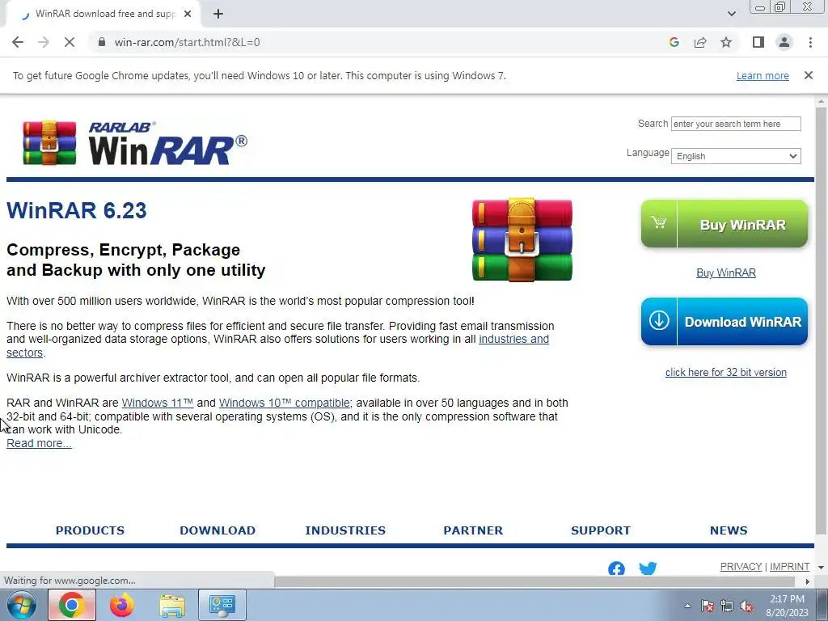Dismiss the Chrome update notification bar

(808, 75)
